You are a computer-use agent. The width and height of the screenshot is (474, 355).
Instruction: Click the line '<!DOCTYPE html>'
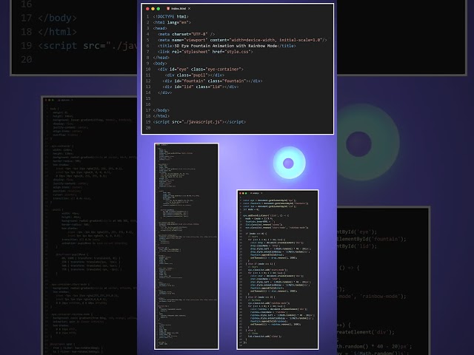(170, 16)
